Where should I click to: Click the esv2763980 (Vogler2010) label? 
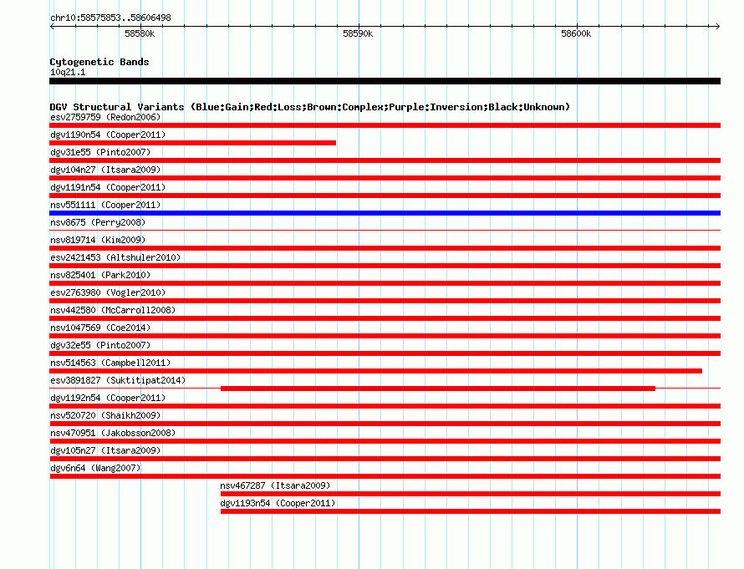108,292
